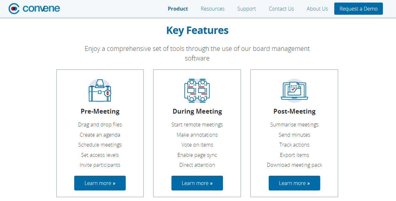Open the Product menu
This screenshot has height=201, width=396.
coord(178,9)
